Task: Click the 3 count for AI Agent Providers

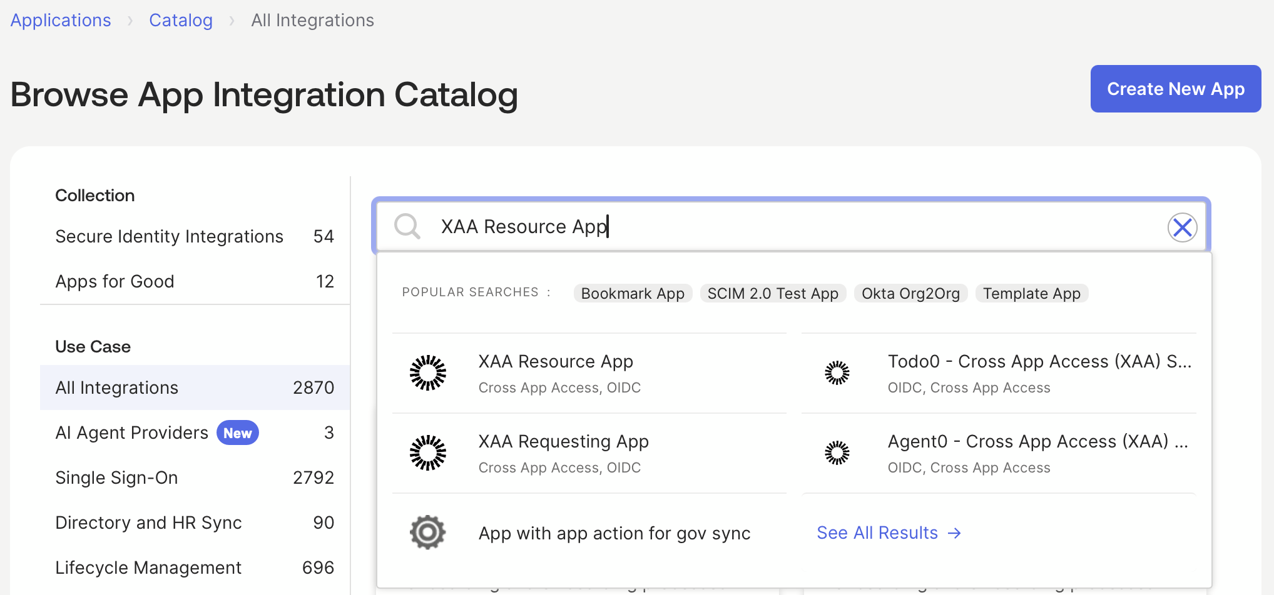Action: [329, 432]
